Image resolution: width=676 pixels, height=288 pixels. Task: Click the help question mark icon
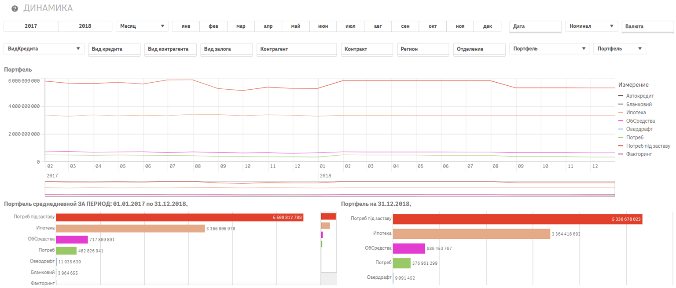pyautogui.click(x=15, y=9)
